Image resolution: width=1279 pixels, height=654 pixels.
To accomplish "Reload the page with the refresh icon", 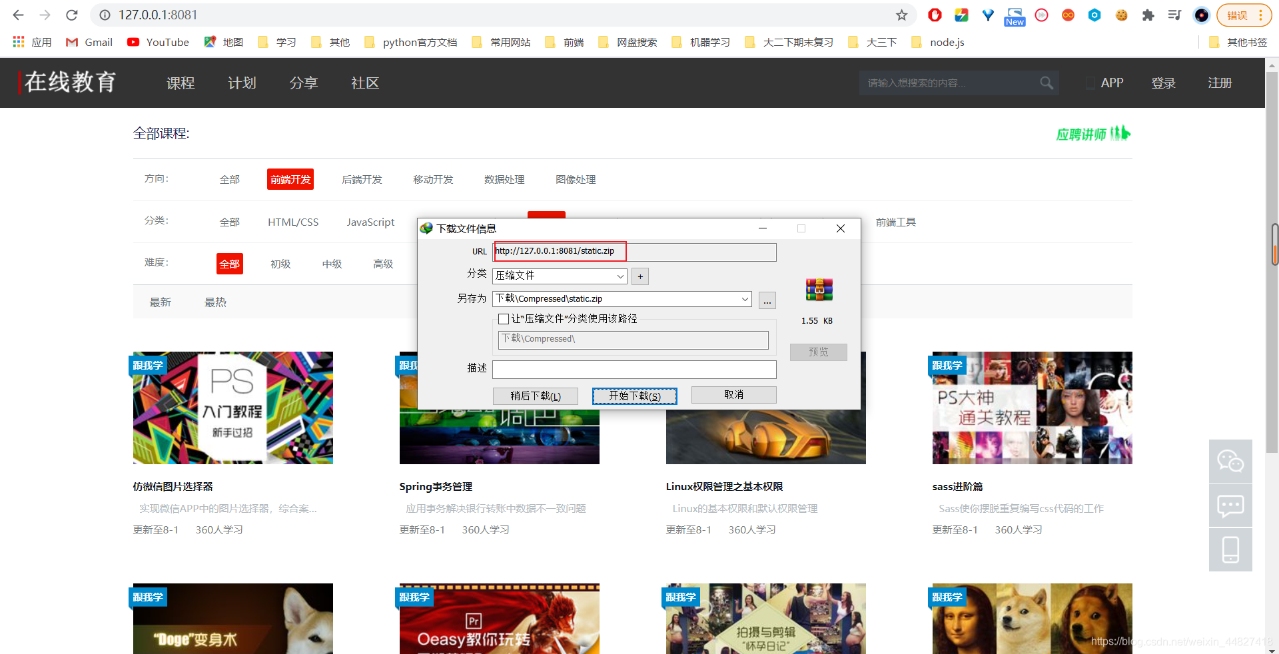I will 72,15.
